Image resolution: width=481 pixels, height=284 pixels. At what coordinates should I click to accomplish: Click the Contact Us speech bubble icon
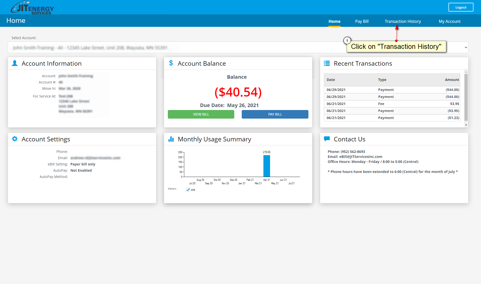327,139
